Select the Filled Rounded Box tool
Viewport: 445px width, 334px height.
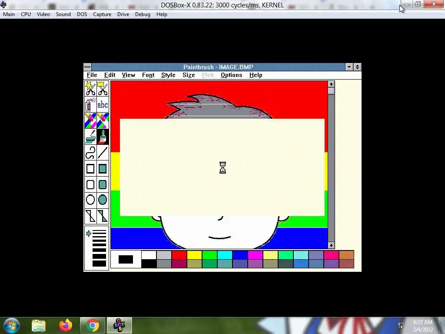103,184
